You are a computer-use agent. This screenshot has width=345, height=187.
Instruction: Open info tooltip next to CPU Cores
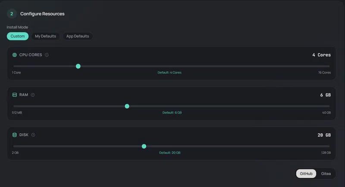click(47, 55)
